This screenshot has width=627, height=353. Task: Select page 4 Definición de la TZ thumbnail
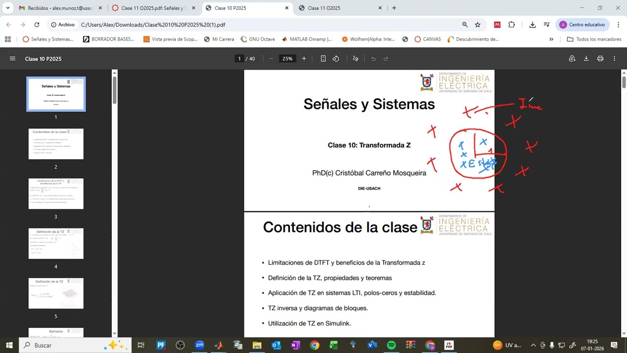tap(56, 244)
